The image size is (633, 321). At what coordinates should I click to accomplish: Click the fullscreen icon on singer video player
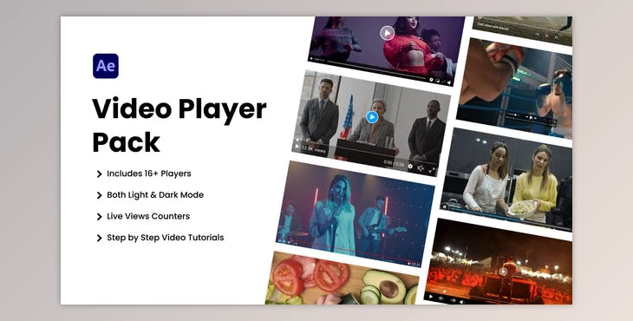[x=418, y=265]
